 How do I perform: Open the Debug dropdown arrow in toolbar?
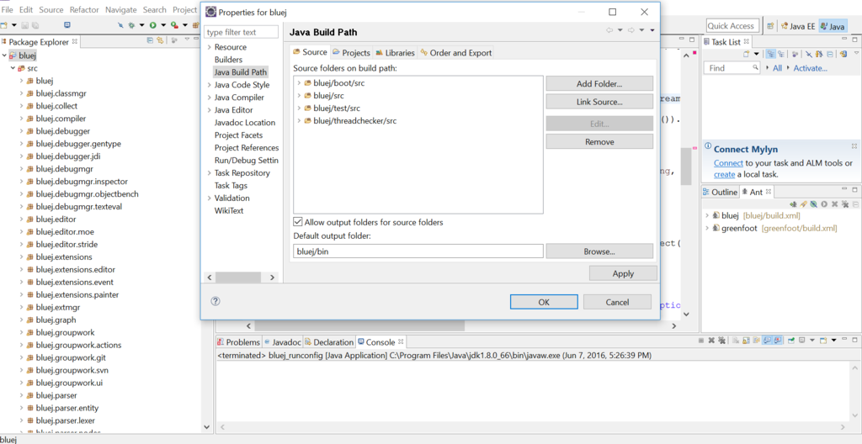(141, 25)
